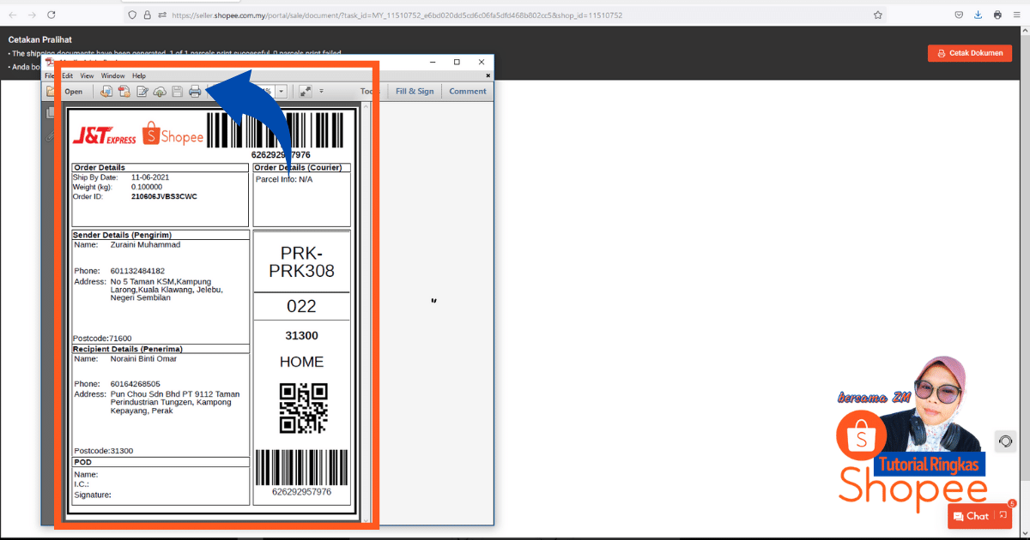Screen dimensions: 1030x540
Task: Open Firefox downloads panel arrow icon
Action: point(978,15)
